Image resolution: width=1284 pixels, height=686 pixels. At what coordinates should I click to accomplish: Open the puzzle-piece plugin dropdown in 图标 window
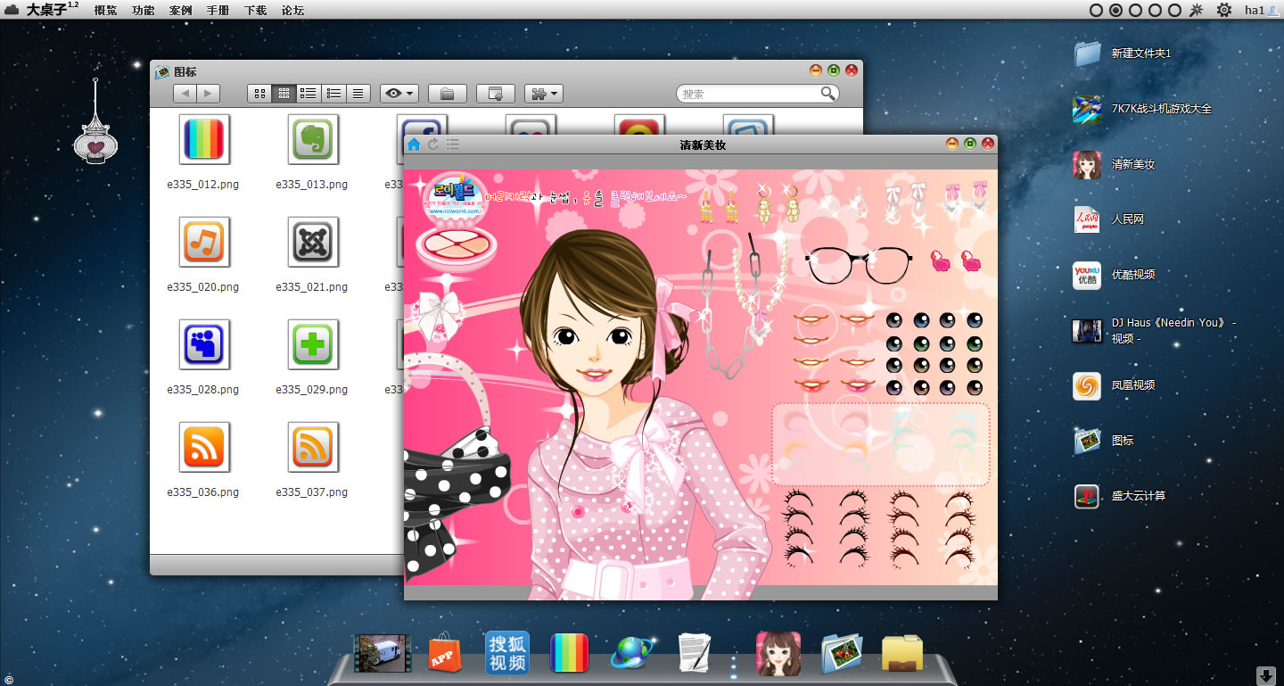coord(543,93)
